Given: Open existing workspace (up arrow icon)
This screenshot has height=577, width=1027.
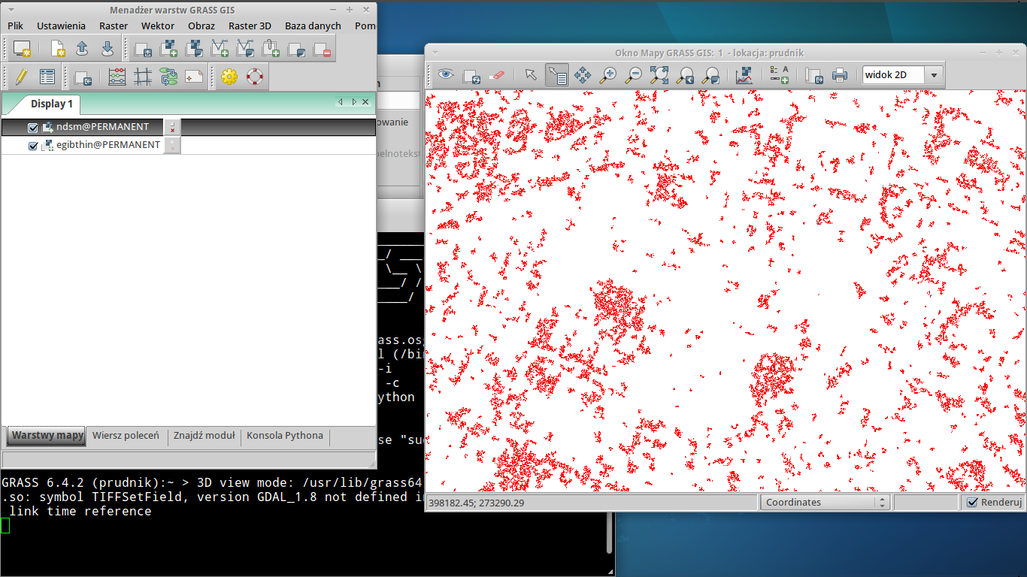Looking at the screenshot, I should point(83,49).
